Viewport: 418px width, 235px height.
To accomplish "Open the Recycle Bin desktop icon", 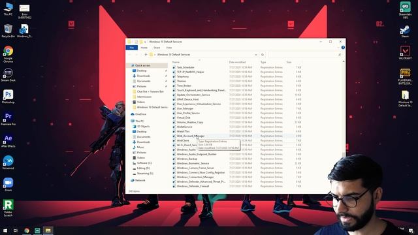I will pos(8,31).
